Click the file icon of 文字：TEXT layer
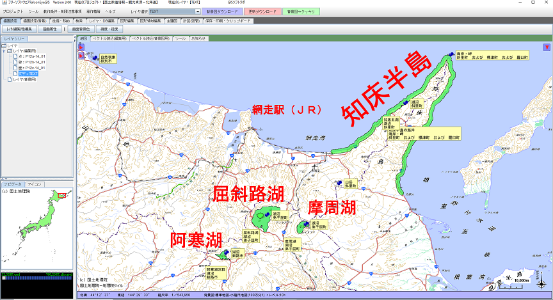This screenshot has height=300, width=553. 15,74
